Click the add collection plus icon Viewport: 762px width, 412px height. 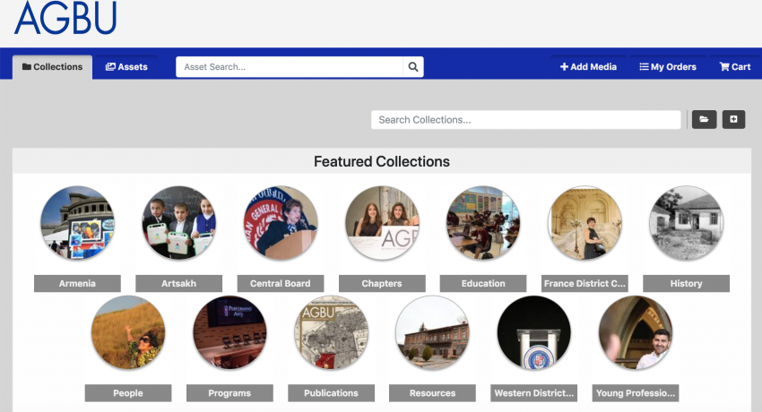(x=734, y=119)
